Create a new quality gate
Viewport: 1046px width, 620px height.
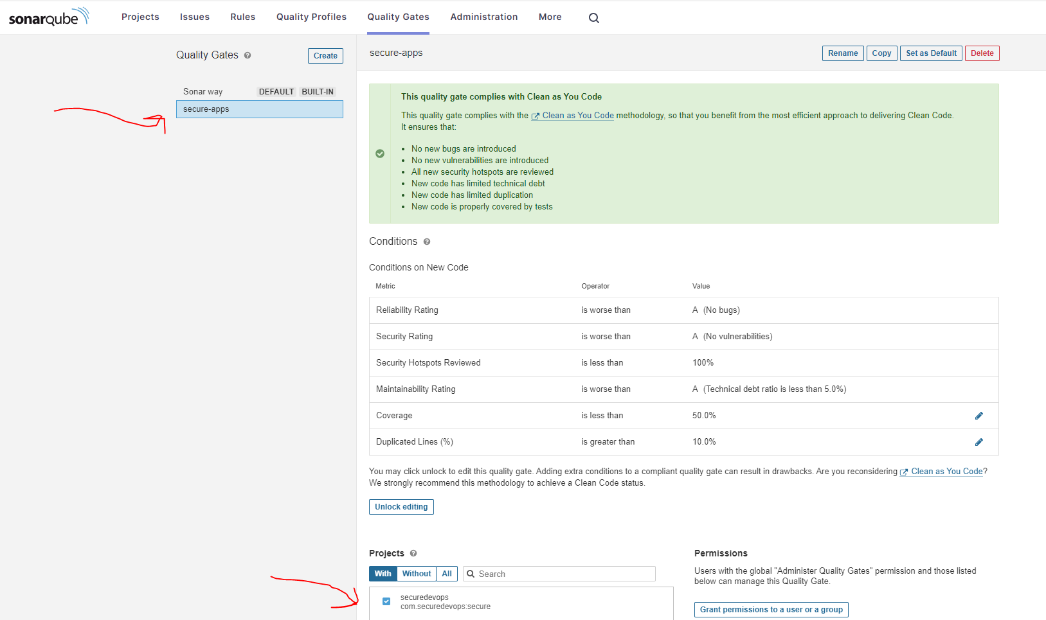click(x=325, y=56)
